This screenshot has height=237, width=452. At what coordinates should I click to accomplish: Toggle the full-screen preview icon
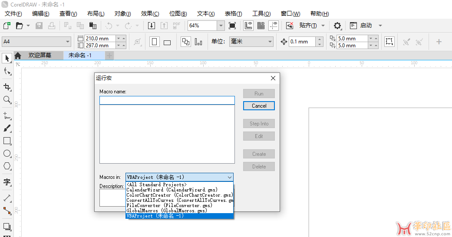232,26
